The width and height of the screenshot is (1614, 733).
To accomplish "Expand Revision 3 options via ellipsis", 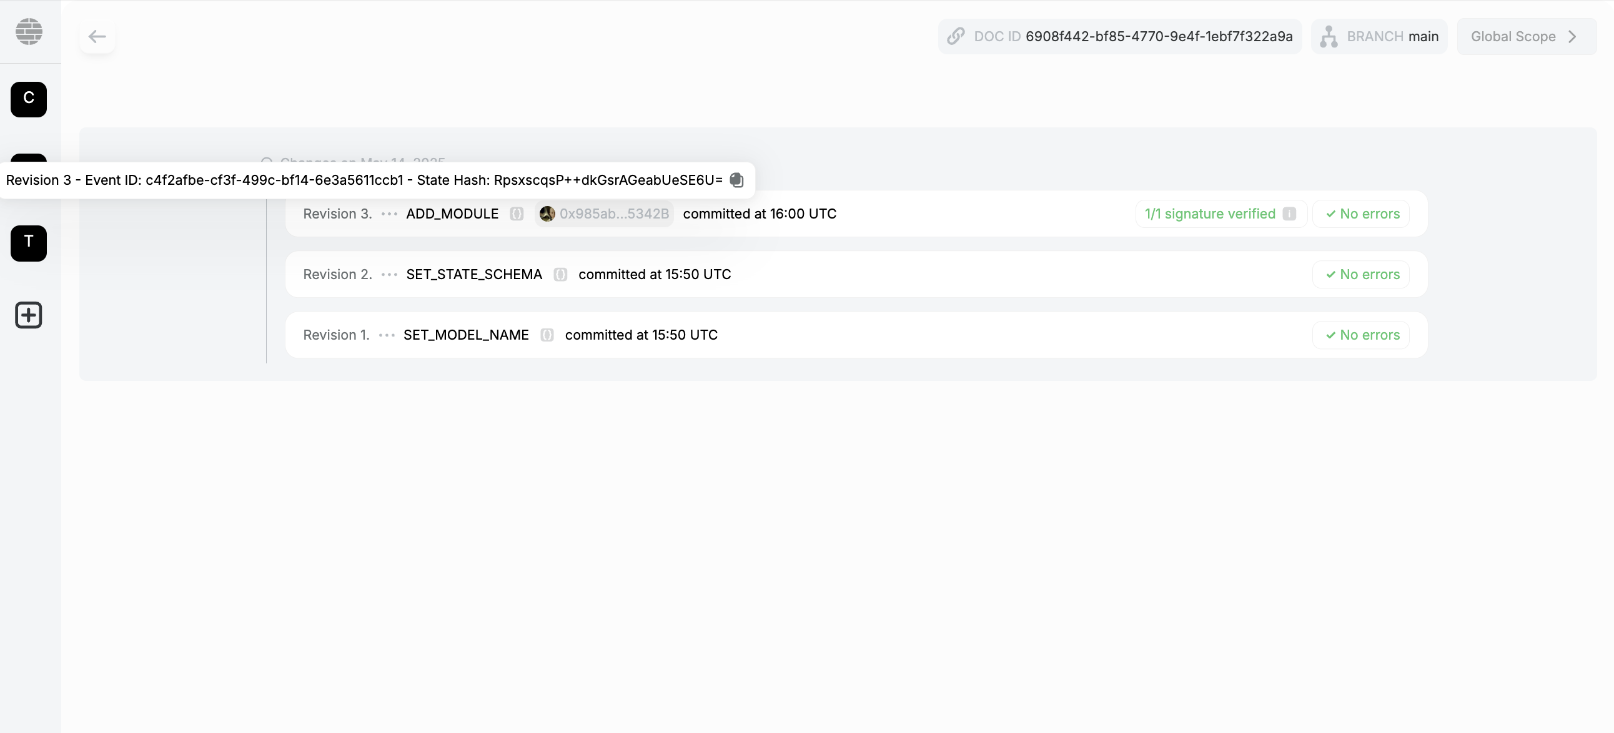I will pyautogui.click(x=389, y=214).
